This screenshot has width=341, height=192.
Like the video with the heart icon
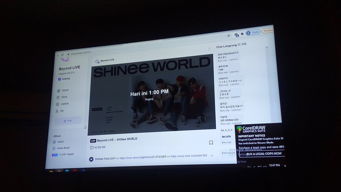pyautogui.click(x=92, y=148)
